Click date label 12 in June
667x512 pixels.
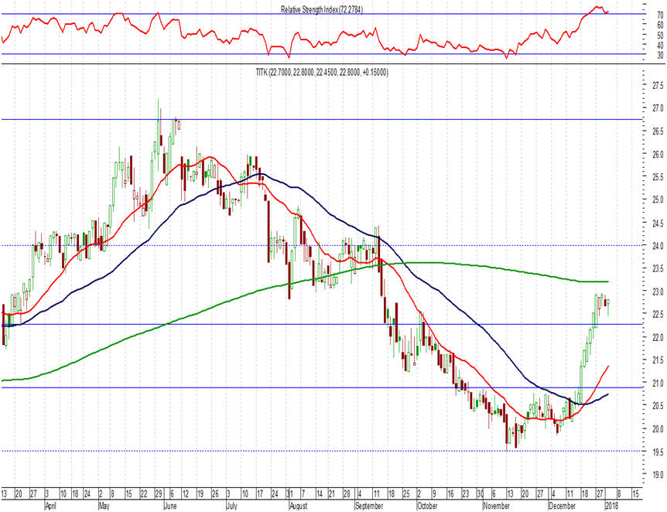pyautogui.click(x=186, y=494)
